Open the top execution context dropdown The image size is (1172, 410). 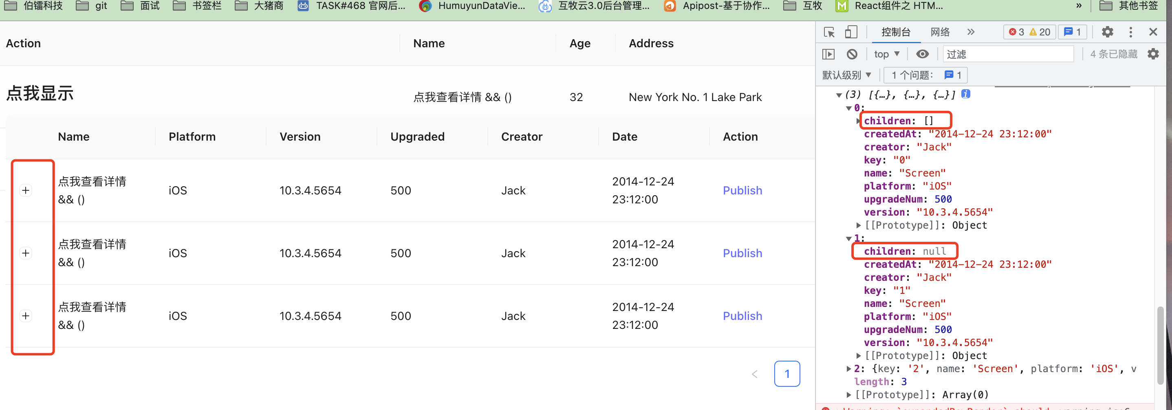[x=886, y=54]
